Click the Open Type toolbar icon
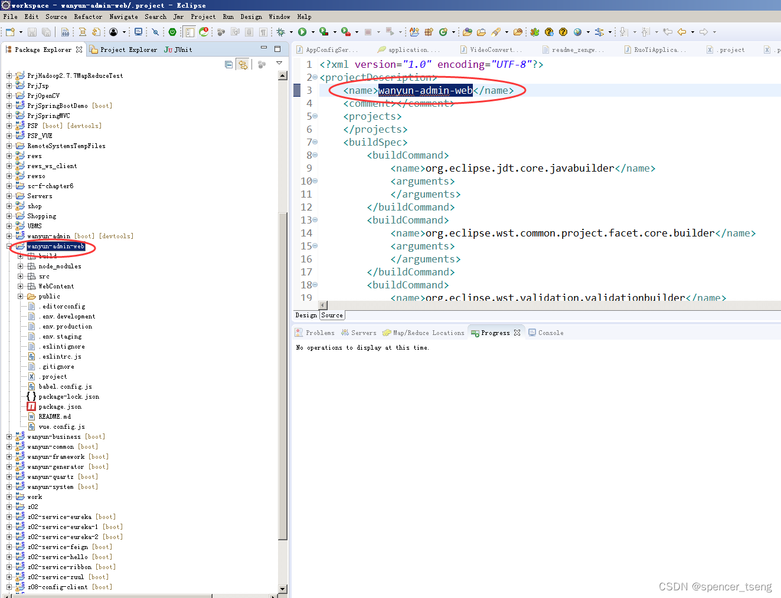781x598 pixels. coord(468,32)
